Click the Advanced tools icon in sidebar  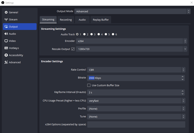click(x=6, y=62)
